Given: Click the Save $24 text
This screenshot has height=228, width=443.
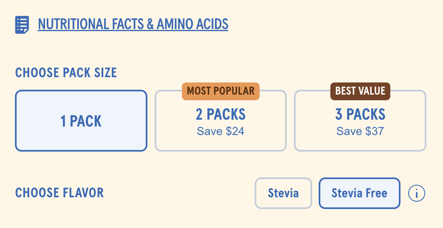Looking at the screenshot, I should [221, 131].
